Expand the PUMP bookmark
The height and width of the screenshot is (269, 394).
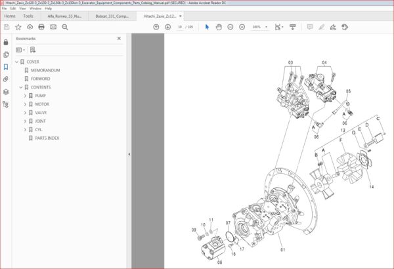[x=25, y=96]
